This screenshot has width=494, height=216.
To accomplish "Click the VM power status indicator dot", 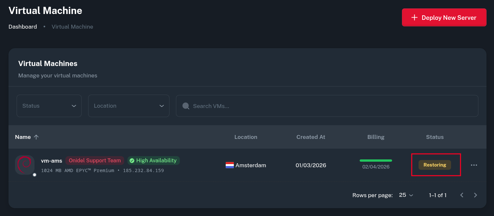I will coord(34,175).
